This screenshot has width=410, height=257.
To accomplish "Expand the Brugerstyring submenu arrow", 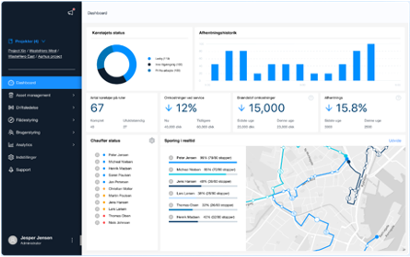I will (x=74, y=133).
